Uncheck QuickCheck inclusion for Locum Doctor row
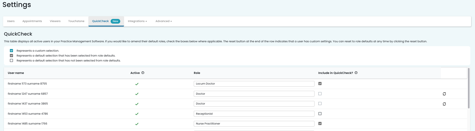 click(320, 84)
